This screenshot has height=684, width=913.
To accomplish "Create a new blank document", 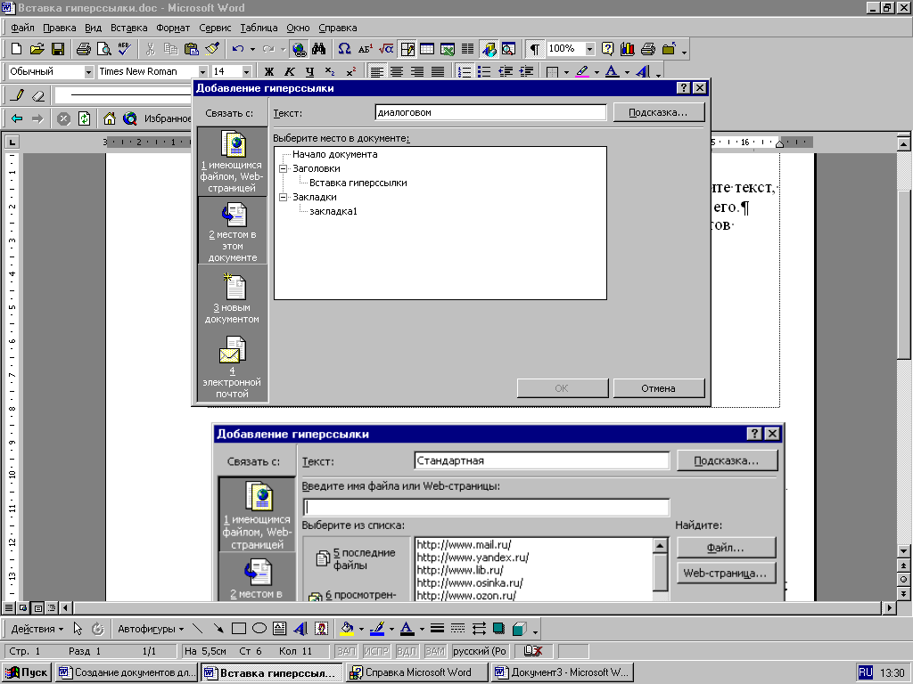I will coord(17,49).
